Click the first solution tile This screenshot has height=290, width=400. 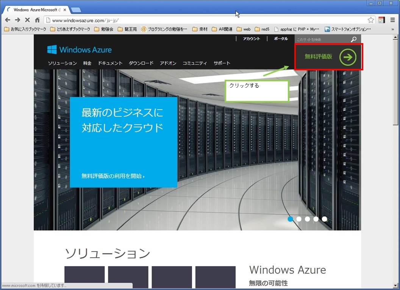pyautogui.click(x=84, y=277)
